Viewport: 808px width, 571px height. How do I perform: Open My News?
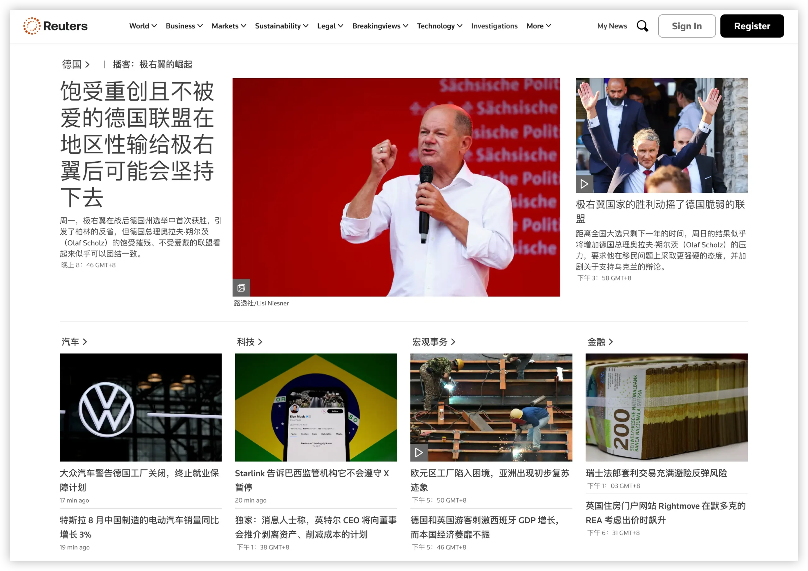click(x=612, y=26)
